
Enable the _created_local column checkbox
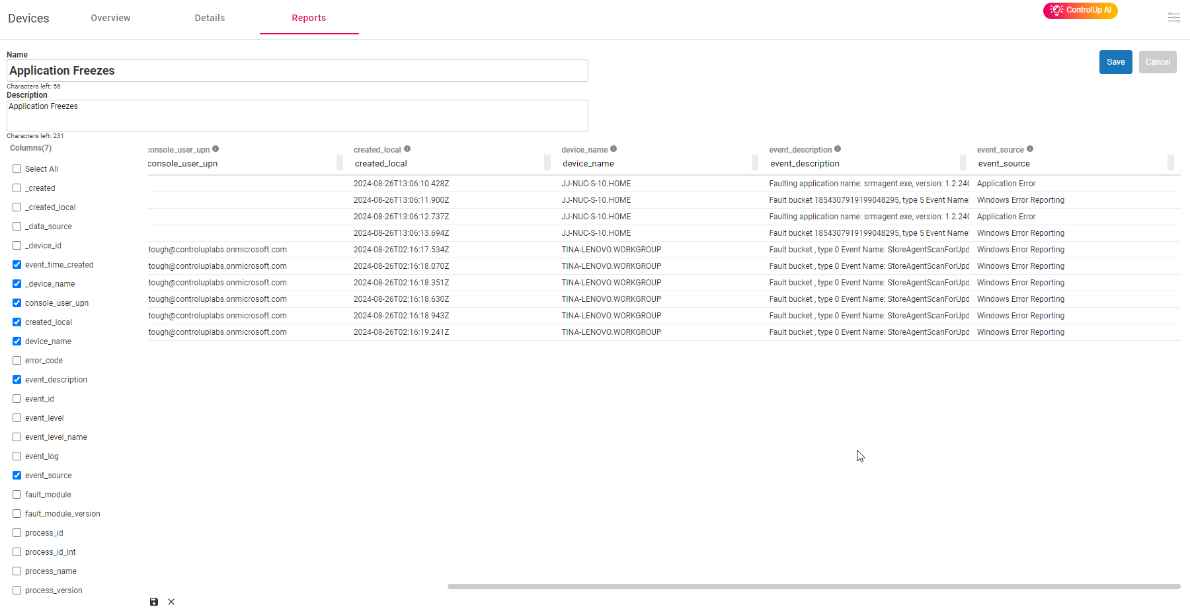[x=17, y=207]
